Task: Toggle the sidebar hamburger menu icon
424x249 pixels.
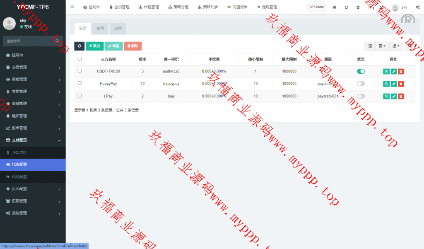Action: coord(72,7)
